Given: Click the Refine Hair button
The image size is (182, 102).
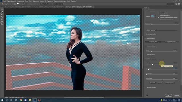Looking at the screenshot, I should [58, 4].
